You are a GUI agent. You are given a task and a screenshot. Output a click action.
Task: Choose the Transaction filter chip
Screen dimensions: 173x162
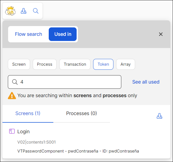[x=75, y=64]
